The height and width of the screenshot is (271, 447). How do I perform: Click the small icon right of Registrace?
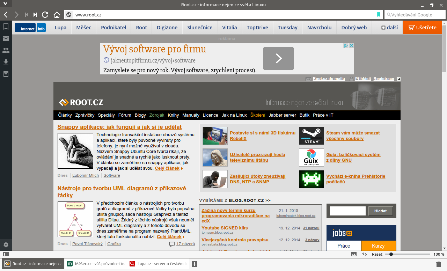[x=399, y=79]
